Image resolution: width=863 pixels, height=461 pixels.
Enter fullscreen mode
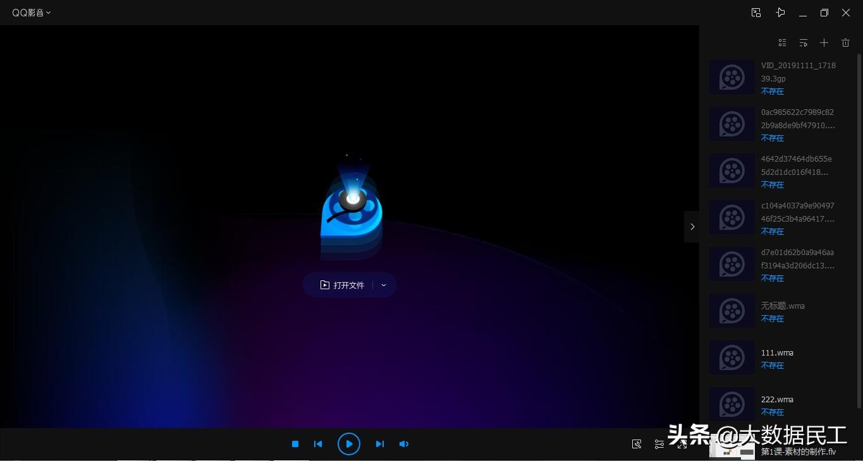682,444
